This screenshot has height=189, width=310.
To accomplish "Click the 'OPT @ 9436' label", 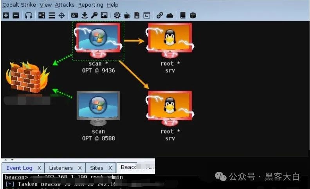I will tap(99, 70).
